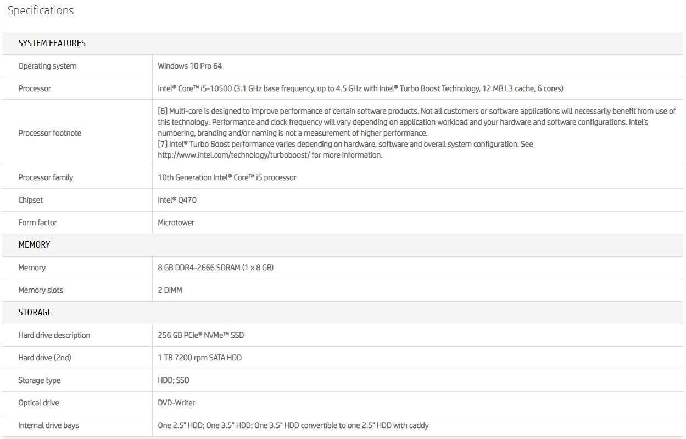Screen dimensions: 686x439
Task: Click the 2 DIMM memory slots value
Action: coord(170,290)
